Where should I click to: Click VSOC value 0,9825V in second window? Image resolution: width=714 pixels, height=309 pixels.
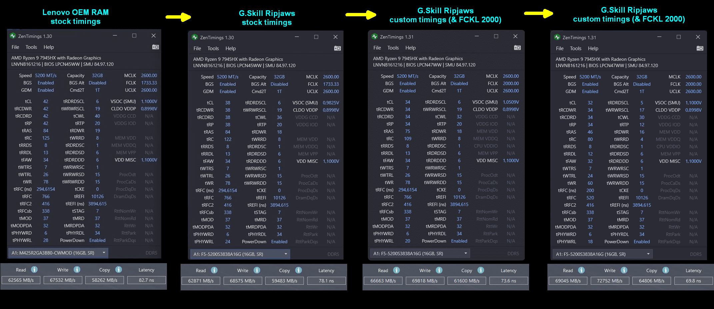[x=331, y=103]
